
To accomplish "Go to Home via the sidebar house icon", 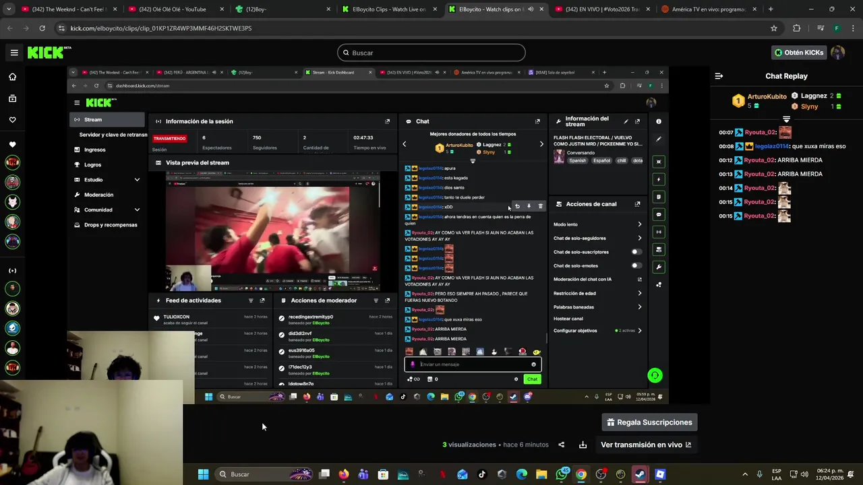I will (12, 77).
